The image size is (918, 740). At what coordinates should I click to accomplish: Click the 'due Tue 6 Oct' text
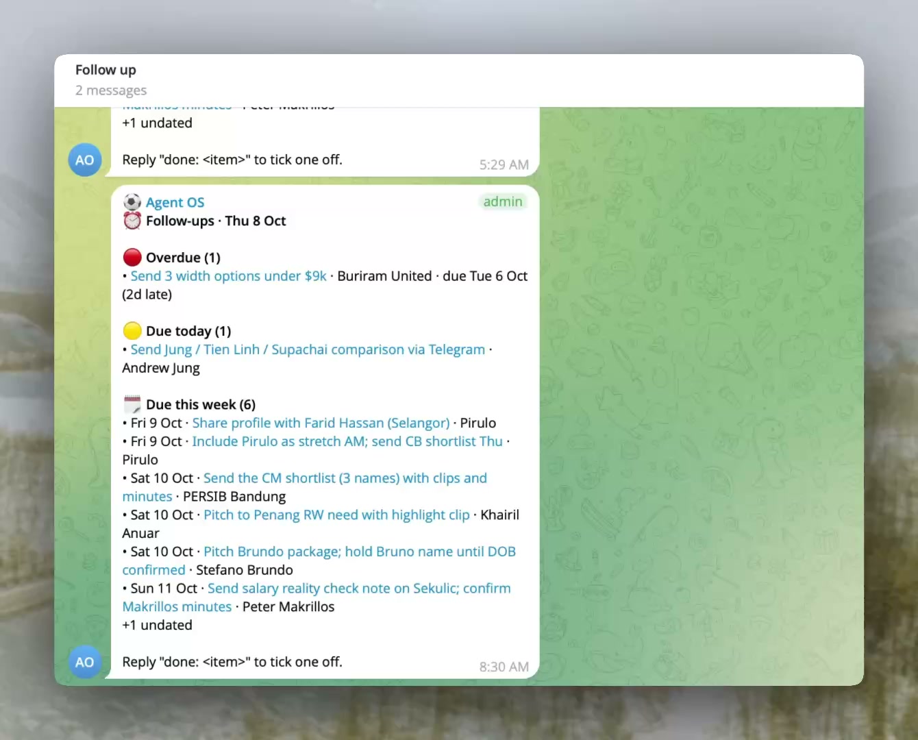[x=485, y=276]
